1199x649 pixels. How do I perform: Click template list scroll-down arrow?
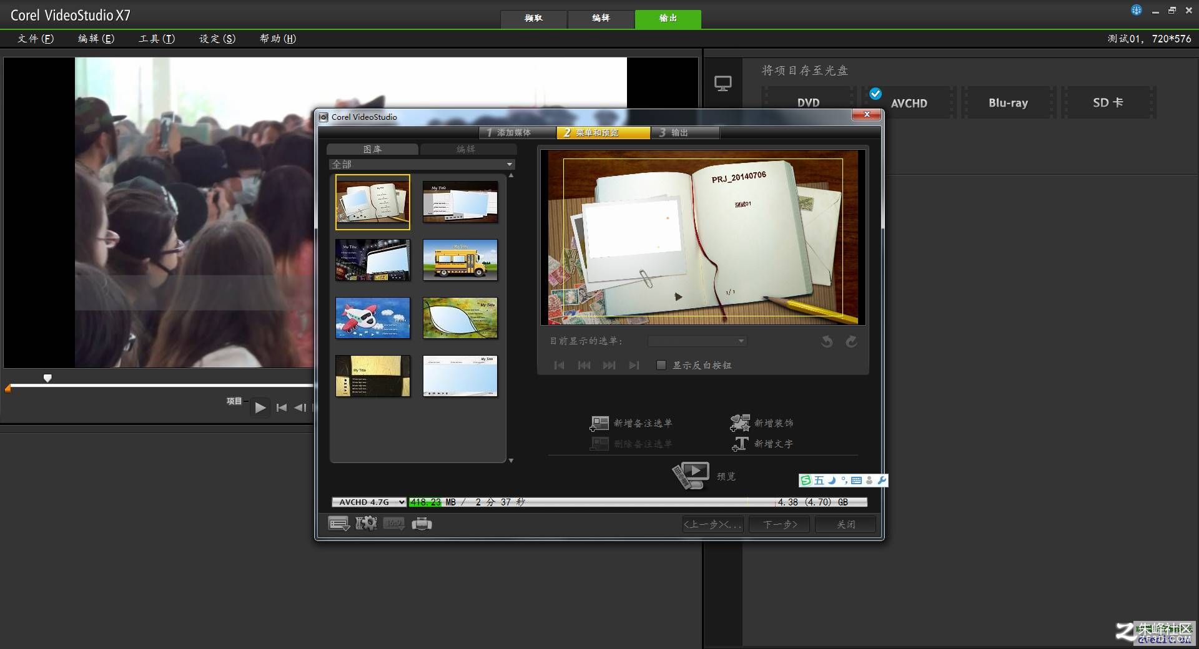point(511,461)
